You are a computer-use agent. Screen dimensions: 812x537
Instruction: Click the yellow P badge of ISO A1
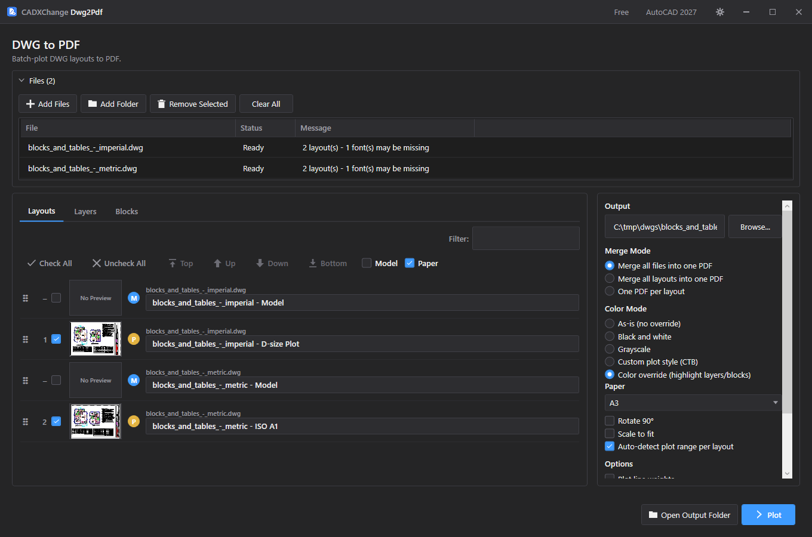[134, 421]
